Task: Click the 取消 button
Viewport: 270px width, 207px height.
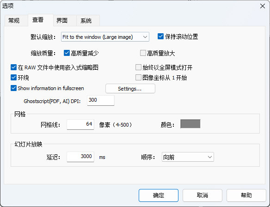Action: pos(202,195)
